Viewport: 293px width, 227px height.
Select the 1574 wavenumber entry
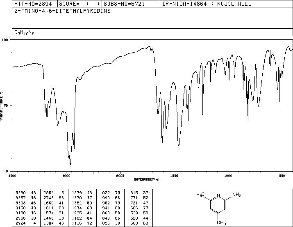[x=49, y=213]
